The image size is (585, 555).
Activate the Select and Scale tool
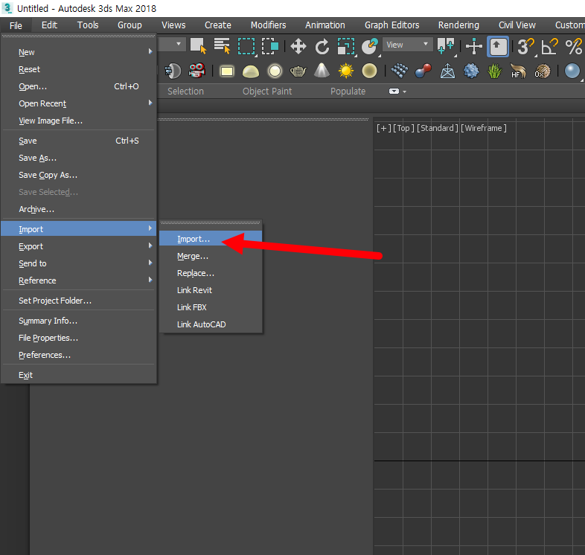pyautogui.click(x=346, y=47)
